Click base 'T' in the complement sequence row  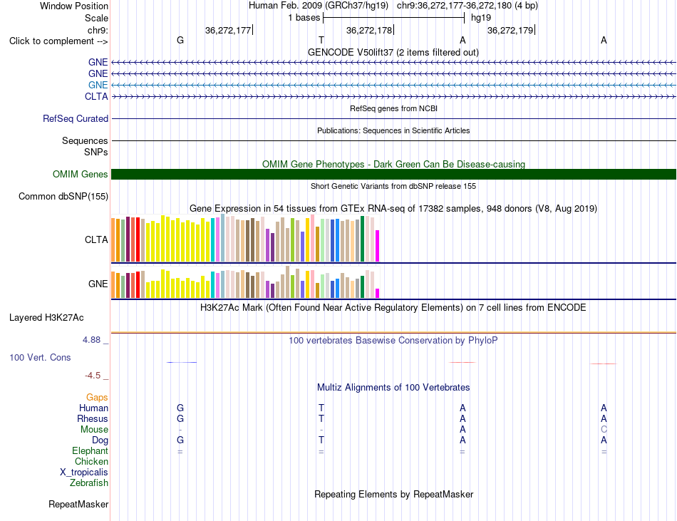coord(321,40)
